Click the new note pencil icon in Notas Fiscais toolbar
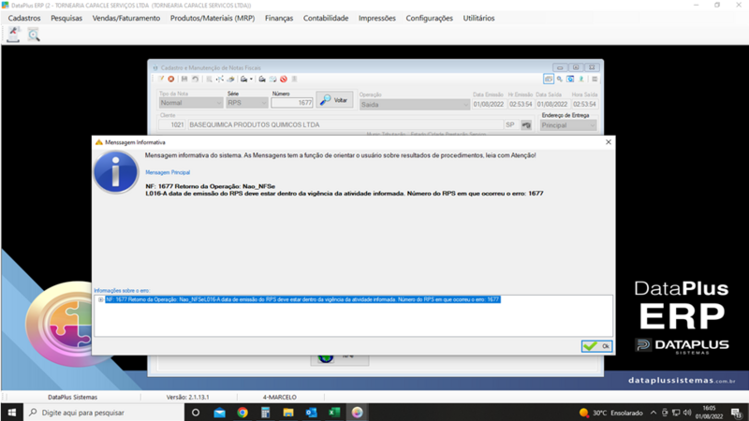 pyautogui.click(x=161, y=80)
